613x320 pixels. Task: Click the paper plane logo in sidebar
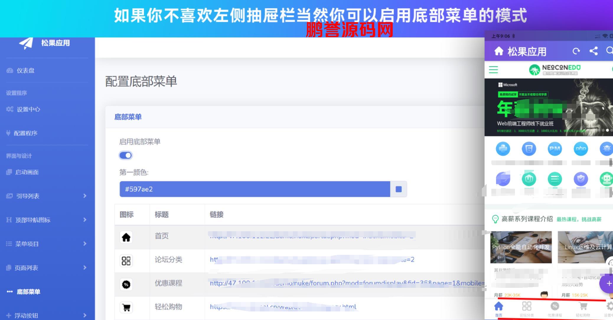[x=26, y=43]
